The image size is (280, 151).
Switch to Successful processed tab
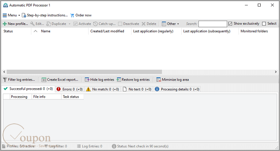point(28,89)
